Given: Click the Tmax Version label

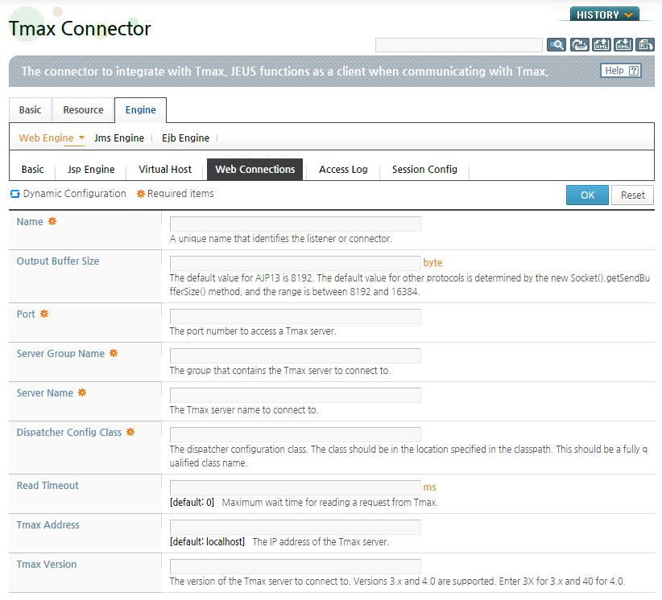Looking at the screenshot, I should 47,564.
